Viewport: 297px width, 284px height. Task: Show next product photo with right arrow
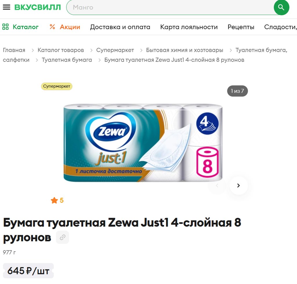[x=238, y=185]
